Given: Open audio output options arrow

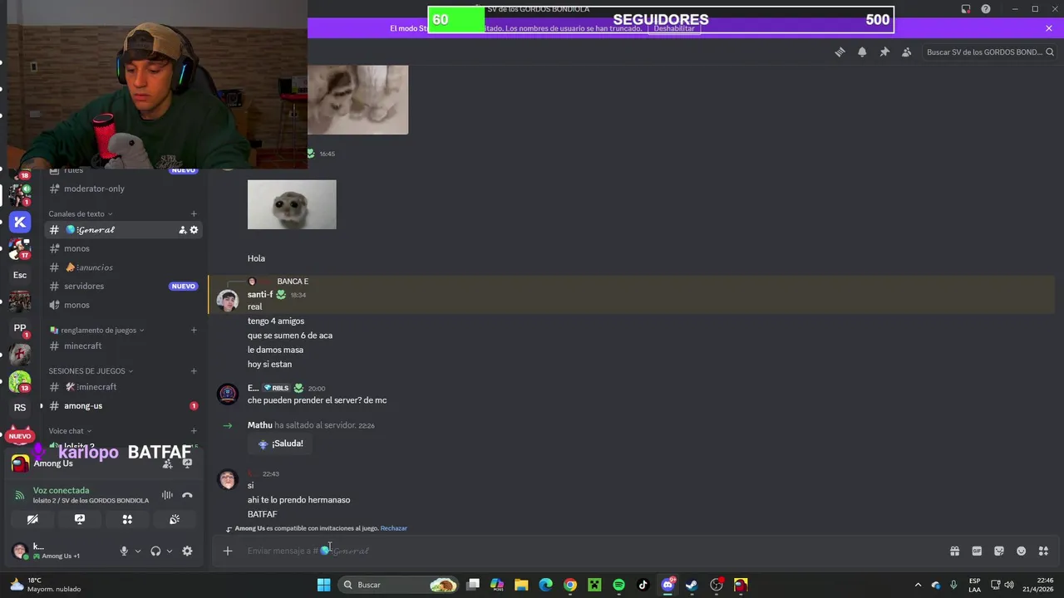Looking at the screenshot, I should pos(170,551).
